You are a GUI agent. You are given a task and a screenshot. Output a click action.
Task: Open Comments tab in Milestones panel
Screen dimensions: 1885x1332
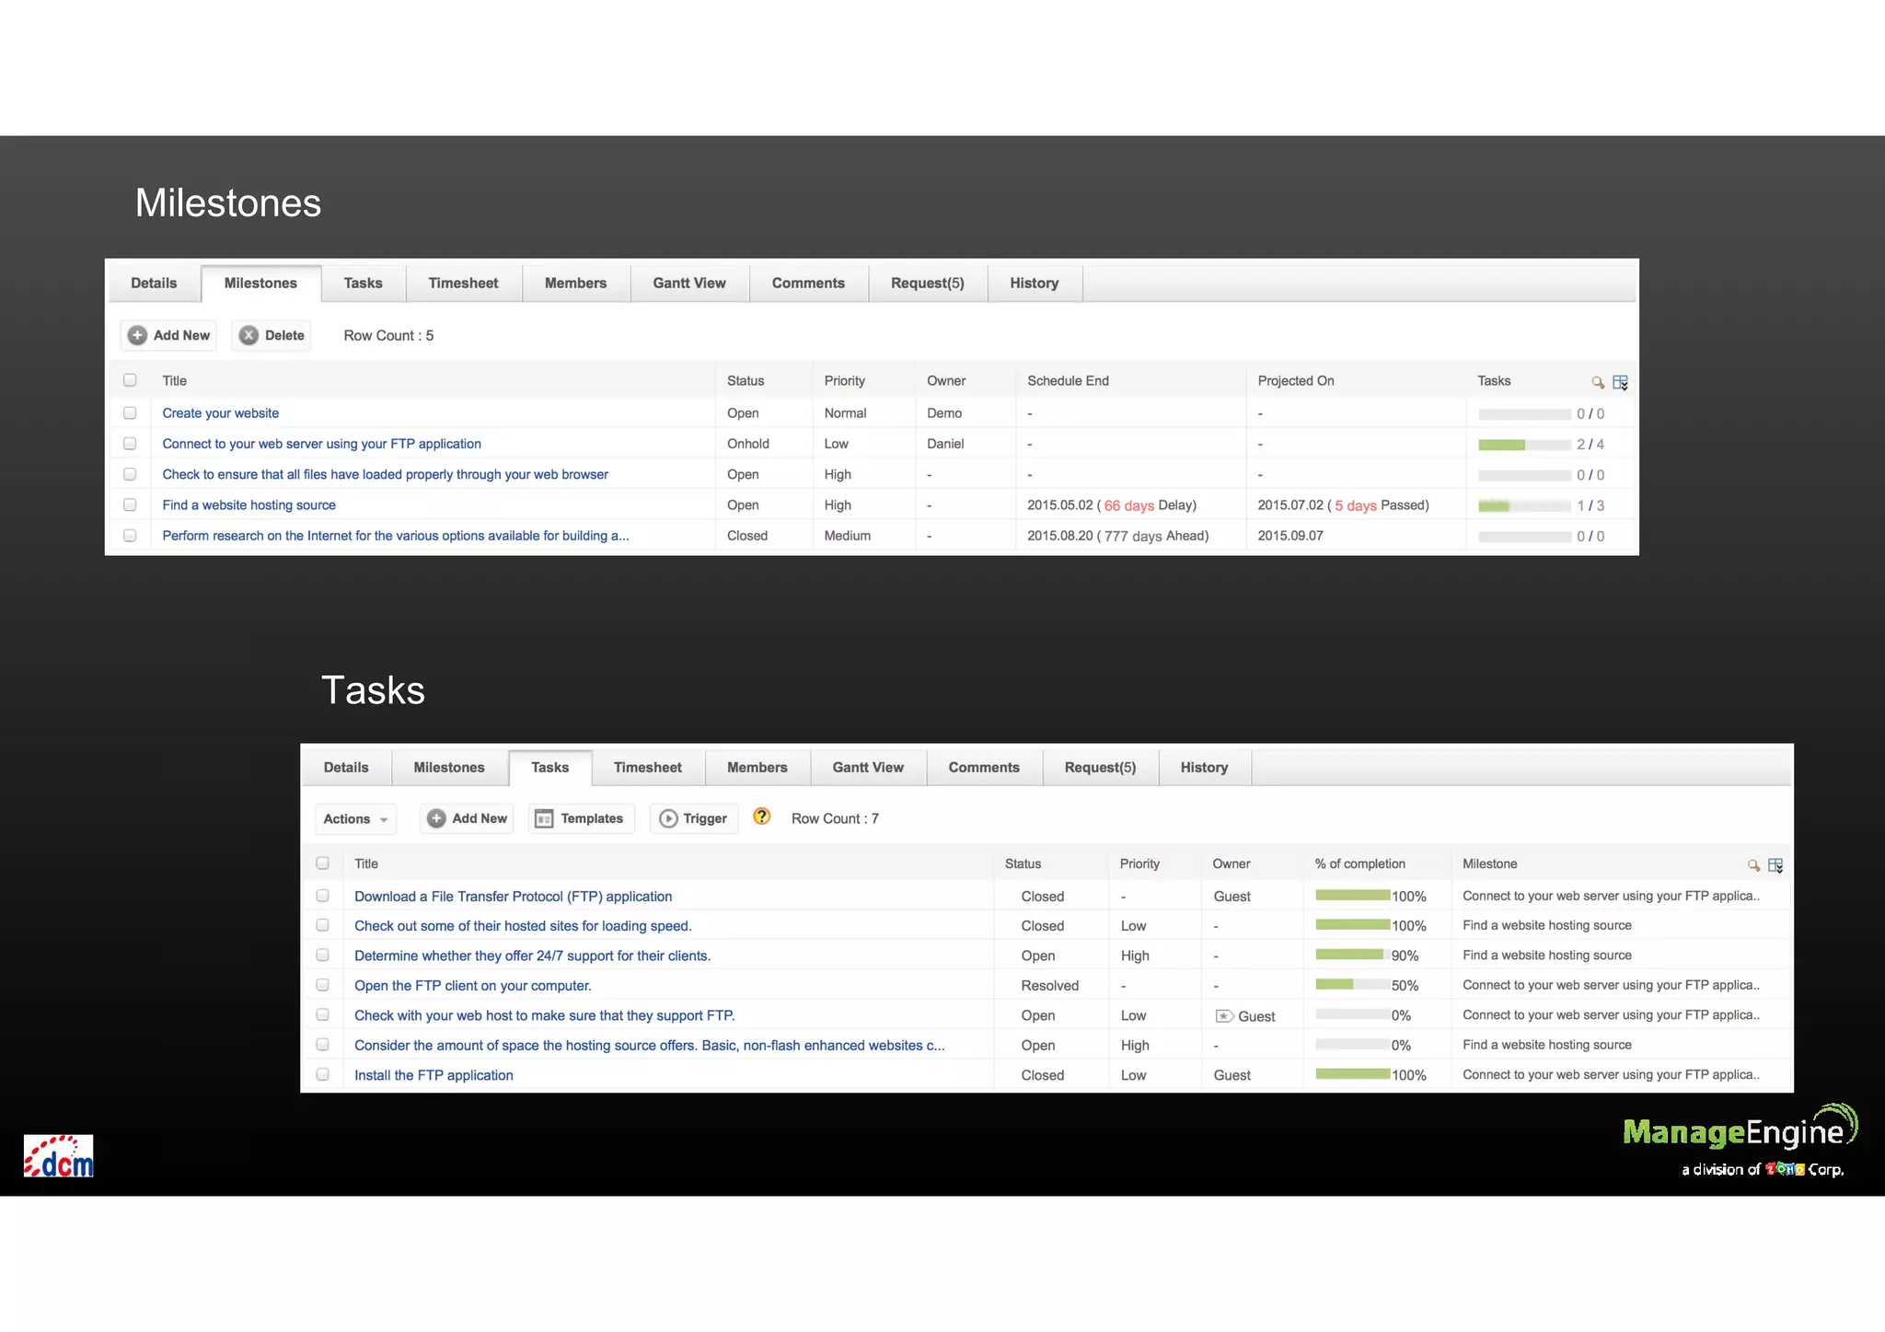click(x=808, y=283)
